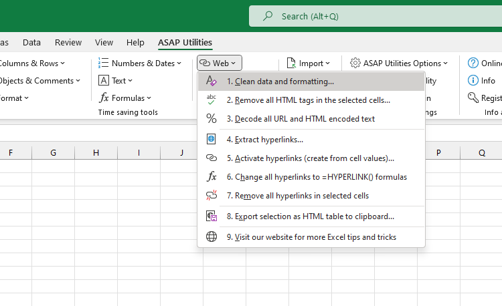Image resolution: width=502 pixels, height=306 pixels.
Task: Click the percent icon for Decode URL text
Action: click(x=212, y=118)
